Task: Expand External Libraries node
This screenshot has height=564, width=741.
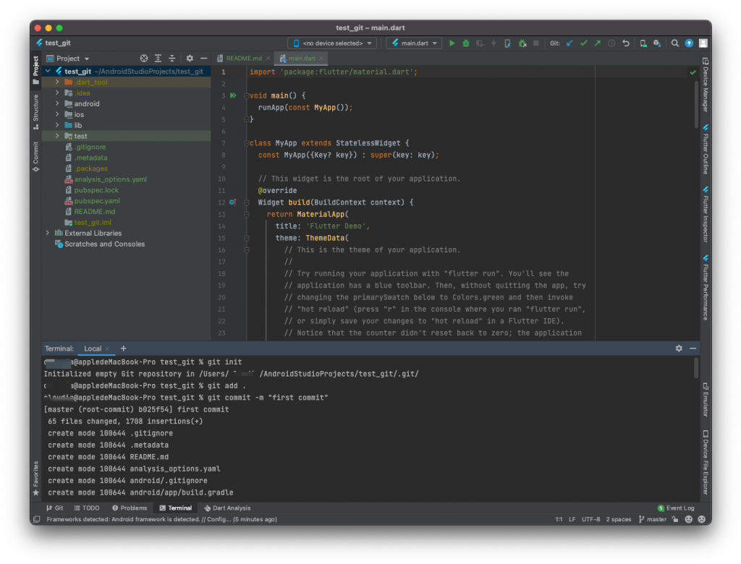Action: point(48,233)
